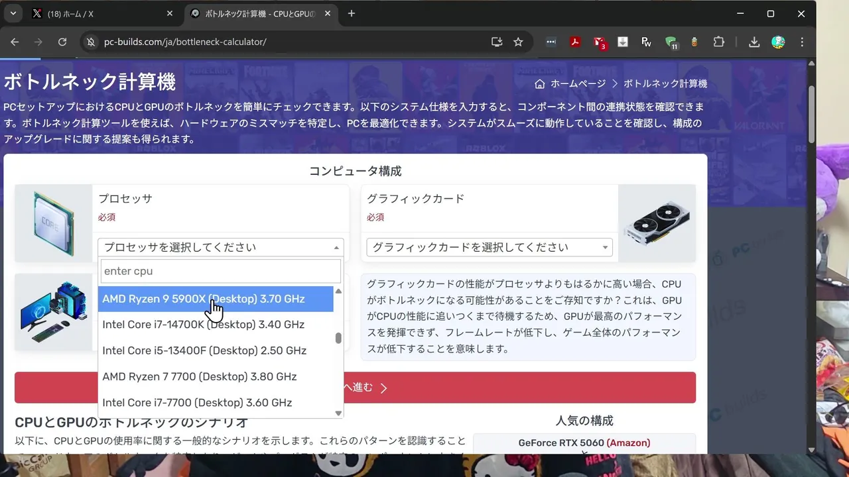Click the home icon in breadcrumb

(540, 83)
